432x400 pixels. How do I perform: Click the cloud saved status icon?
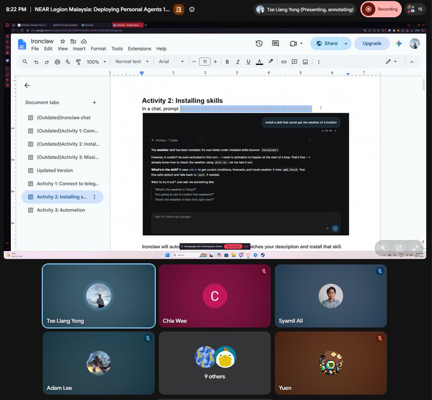coord(84,41)
